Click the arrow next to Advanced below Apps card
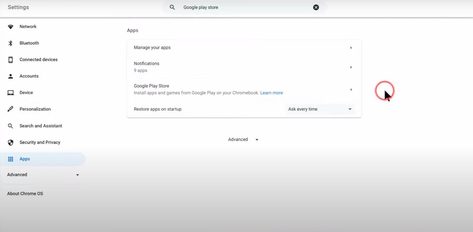The height and width of the screenshot is (232, 473). 257,140
